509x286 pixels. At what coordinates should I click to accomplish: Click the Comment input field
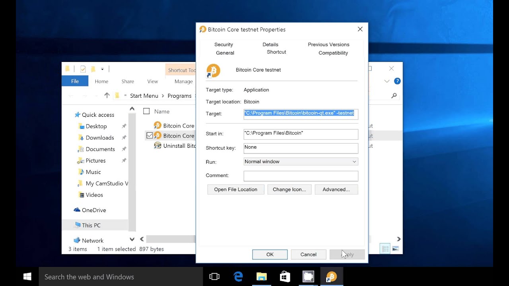pos(301,176)
